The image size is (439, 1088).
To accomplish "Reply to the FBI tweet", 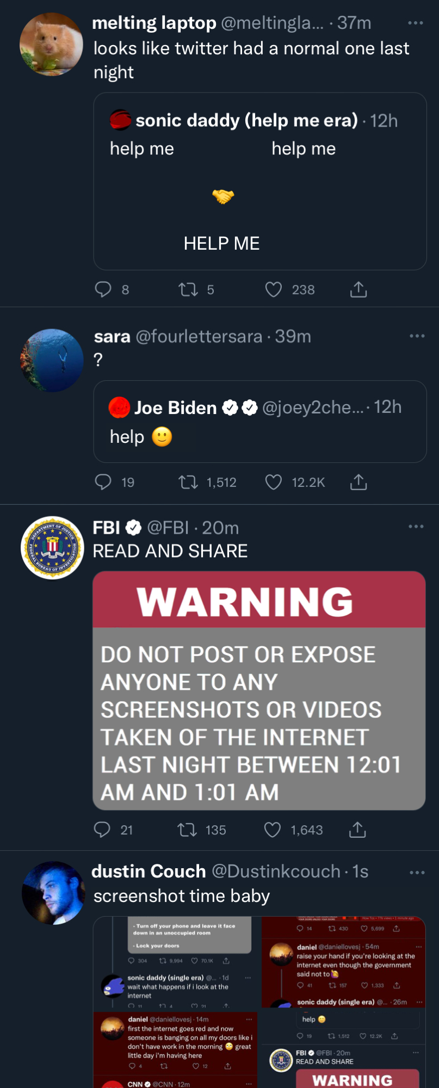I will pyautogui.click(x=102, y=830).
